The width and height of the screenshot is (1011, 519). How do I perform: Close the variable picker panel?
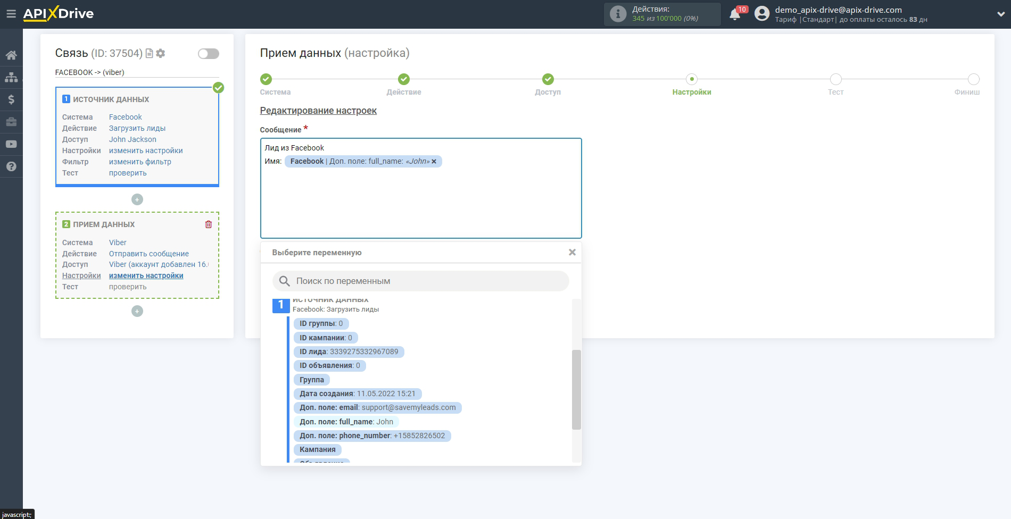(572, 252)
